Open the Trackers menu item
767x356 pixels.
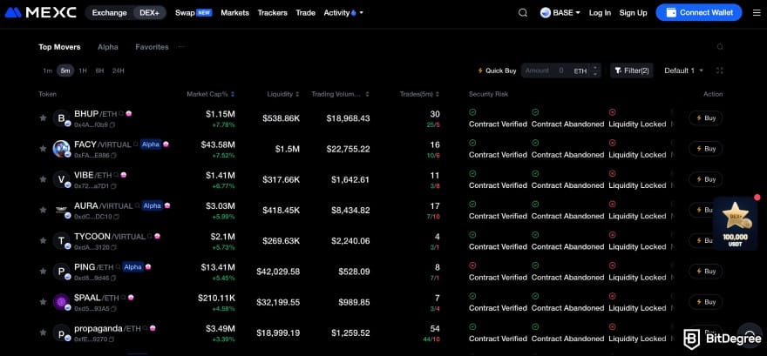(x=273, y=13)
